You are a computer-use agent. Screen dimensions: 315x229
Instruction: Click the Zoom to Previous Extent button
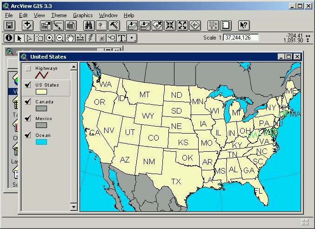click(195, 26)
